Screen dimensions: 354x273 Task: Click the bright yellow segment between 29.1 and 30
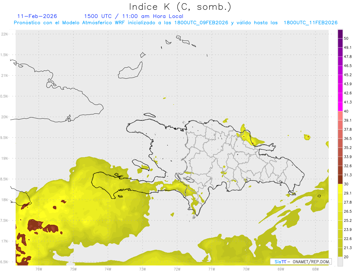tap(340, 188)
